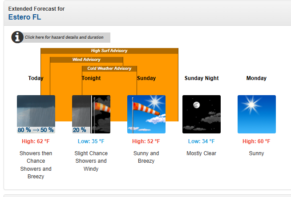Click the Cold Weather Advisory banner
The image size is (291, 197).
[x=109, y=68]
